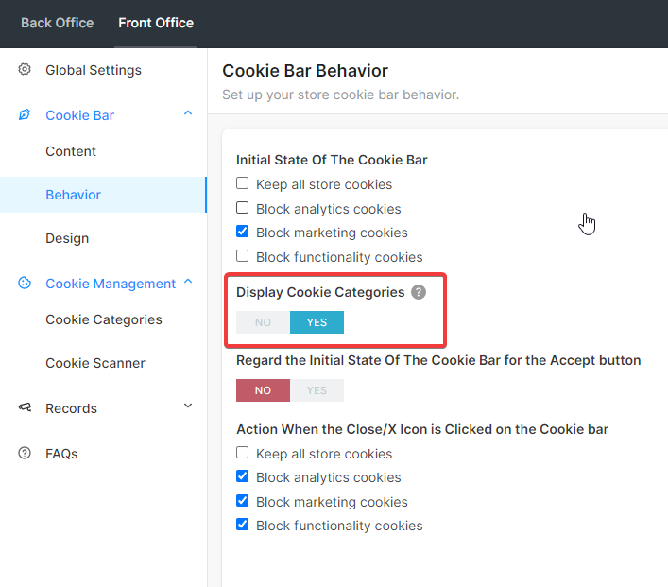The width and height of the screenshot is (668, 587).
Task: Click the Cookie Bar pen icon
Action: (25, 114)
